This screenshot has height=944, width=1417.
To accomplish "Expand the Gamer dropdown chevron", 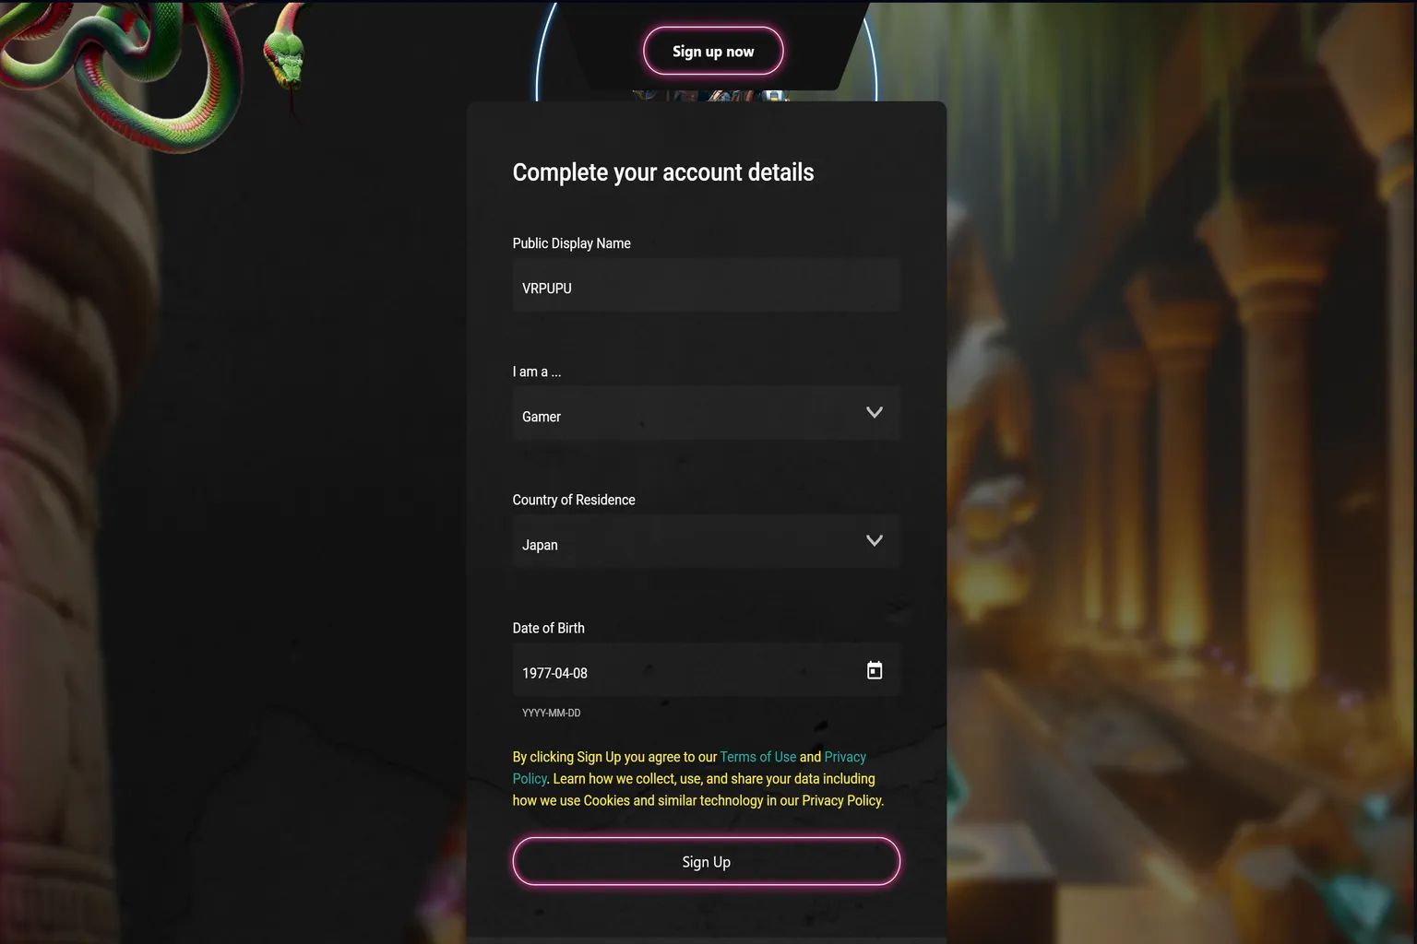I will (875, 412).
